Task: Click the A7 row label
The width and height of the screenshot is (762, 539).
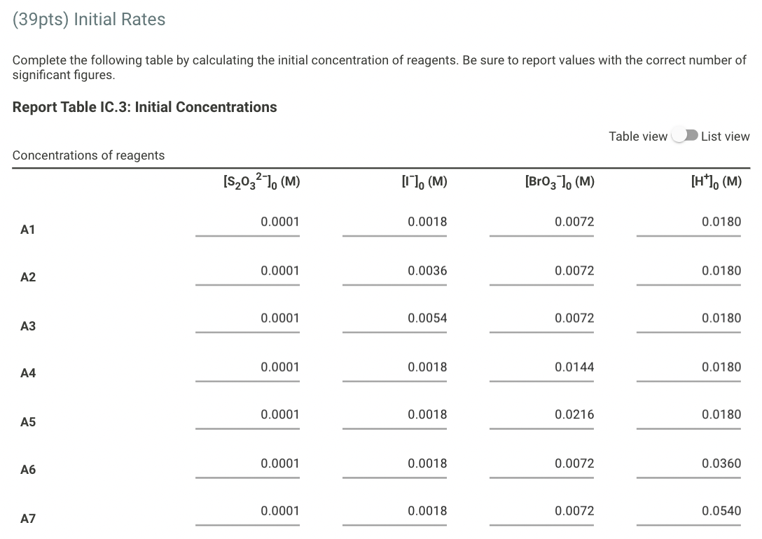Action: point(28,518)
